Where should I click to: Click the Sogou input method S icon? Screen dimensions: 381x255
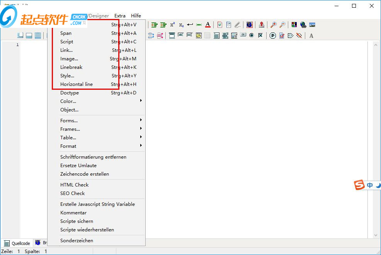(359, 185)
